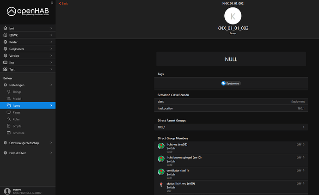The image size is (319, 195).
Task: Expand the Kelder sidebar chevron
Action: (51, 42)
